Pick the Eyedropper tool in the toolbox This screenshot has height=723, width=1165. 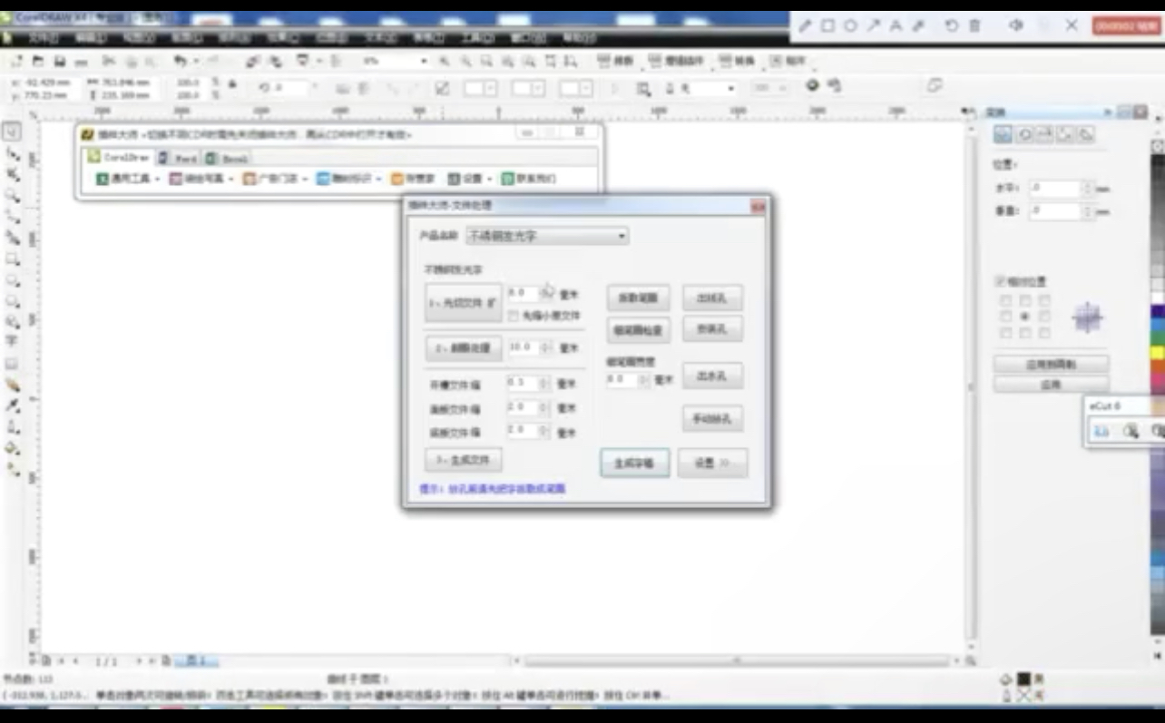[x=12, y=405]
